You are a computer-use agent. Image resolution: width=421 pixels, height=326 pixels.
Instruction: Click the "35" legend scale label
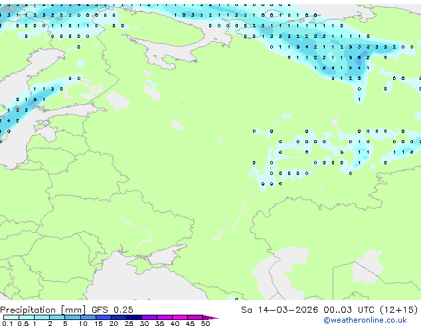pos(159,323)
